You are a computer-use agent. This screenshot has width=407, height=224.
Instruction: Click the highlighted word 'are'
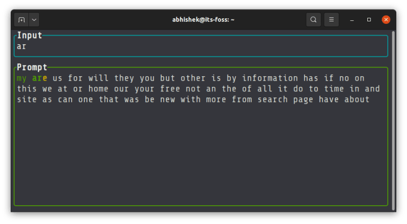(40, 78)
